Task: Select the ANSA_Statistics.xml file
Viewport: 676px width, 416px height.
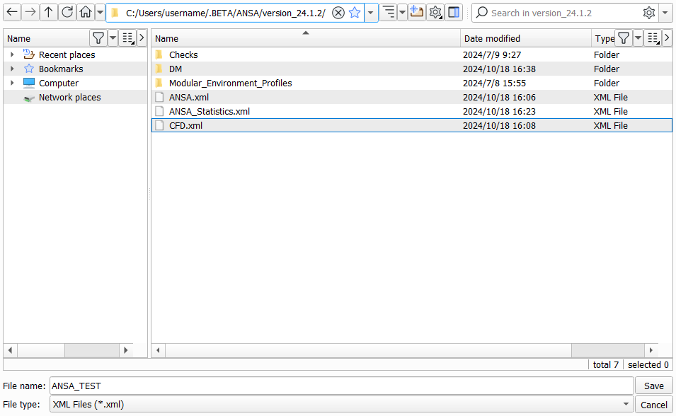Action: tap(412, 112)
